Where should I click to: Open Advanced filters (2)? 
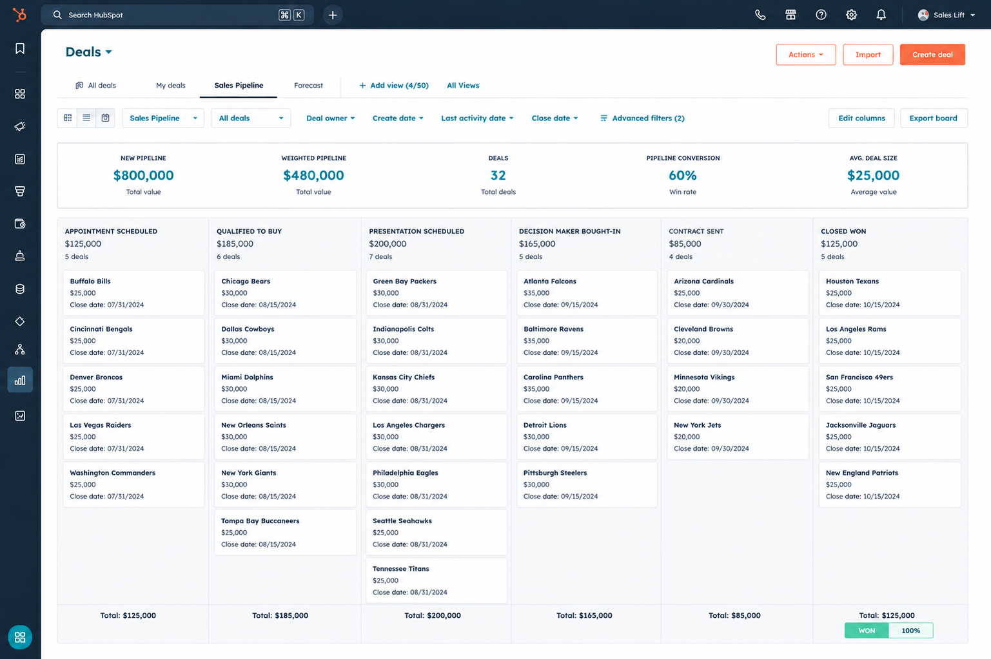(x=642, y=119)
